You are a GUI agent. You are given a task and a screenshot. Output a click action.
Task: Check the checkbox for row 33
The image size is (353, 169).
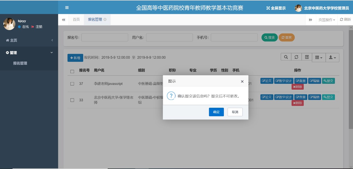72,100
